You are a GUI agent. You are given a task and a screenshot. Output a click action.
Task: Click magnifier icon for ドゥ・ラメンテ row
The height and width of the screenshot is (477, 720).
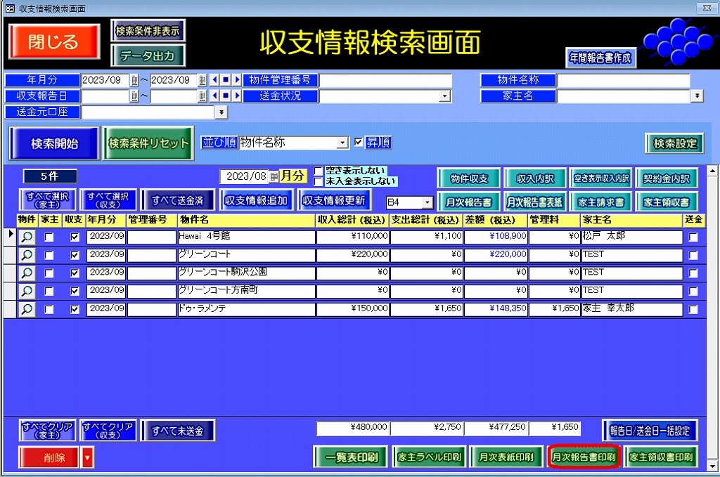26,309
